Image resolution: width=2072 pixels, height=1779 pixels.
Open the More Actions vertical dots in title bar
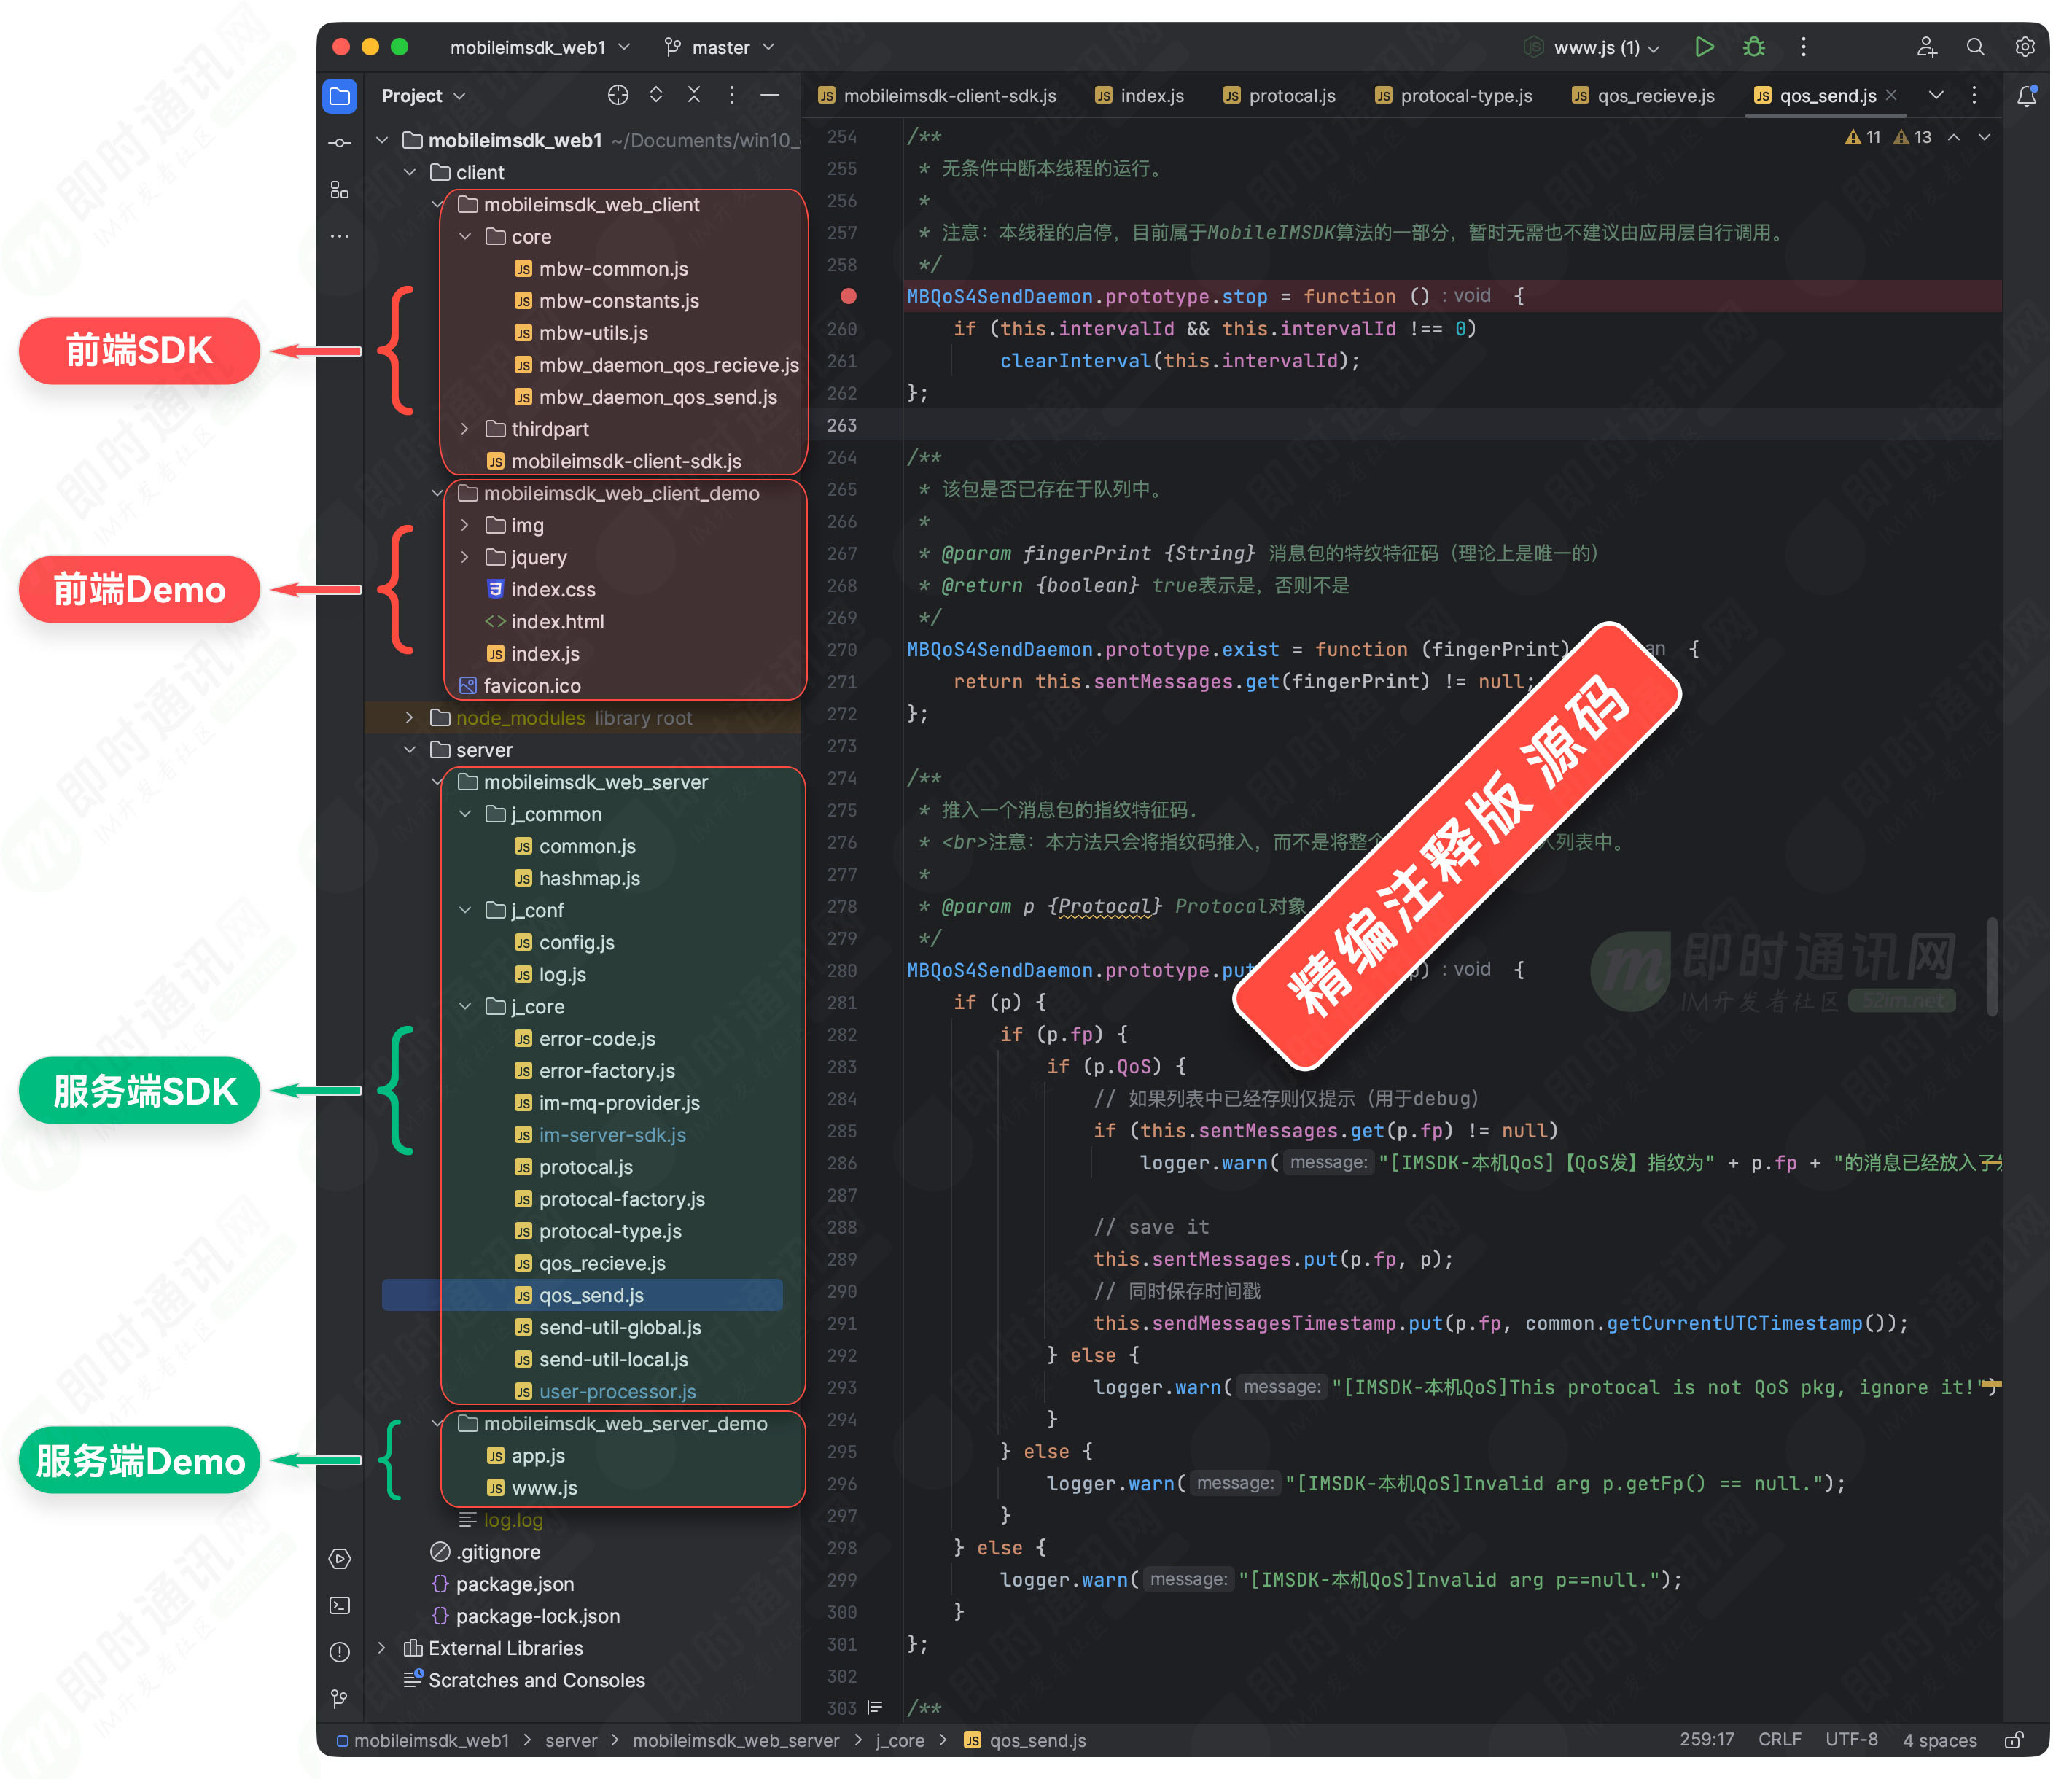point(1803,47)
